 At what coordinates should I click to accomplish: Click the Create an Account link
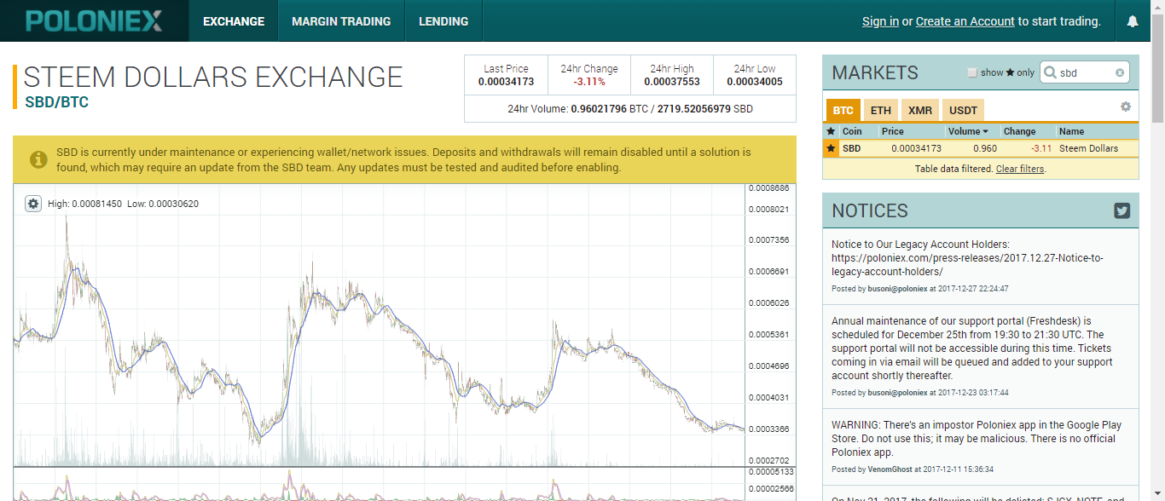point(965,21)
